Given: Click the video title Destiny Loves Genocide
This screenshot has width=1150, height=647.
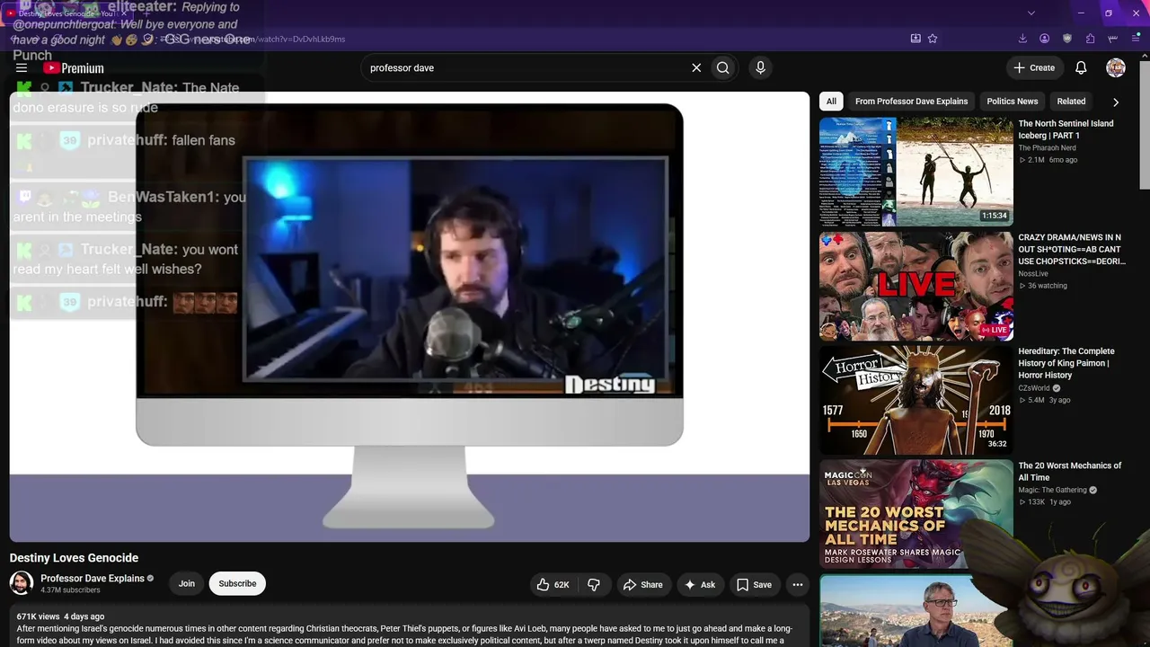Looking at the screenshot, I should tap(74, 558).
